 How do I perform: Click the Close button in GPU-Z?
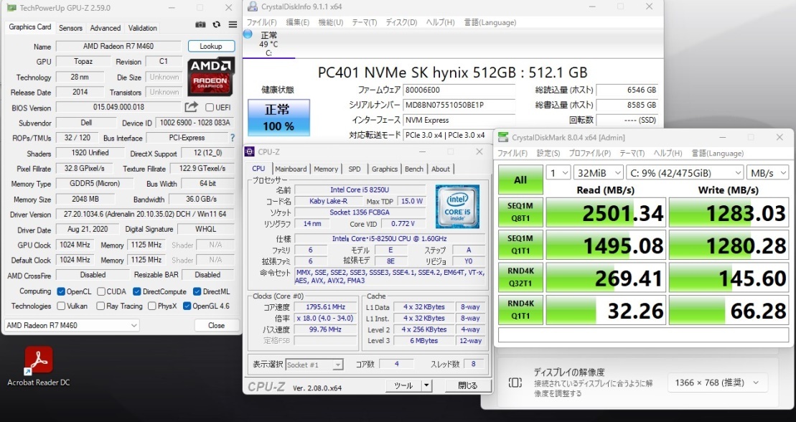216,325
